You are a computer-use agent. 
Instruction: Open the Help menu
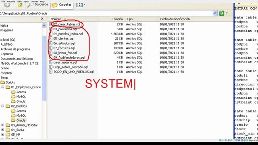42,2
